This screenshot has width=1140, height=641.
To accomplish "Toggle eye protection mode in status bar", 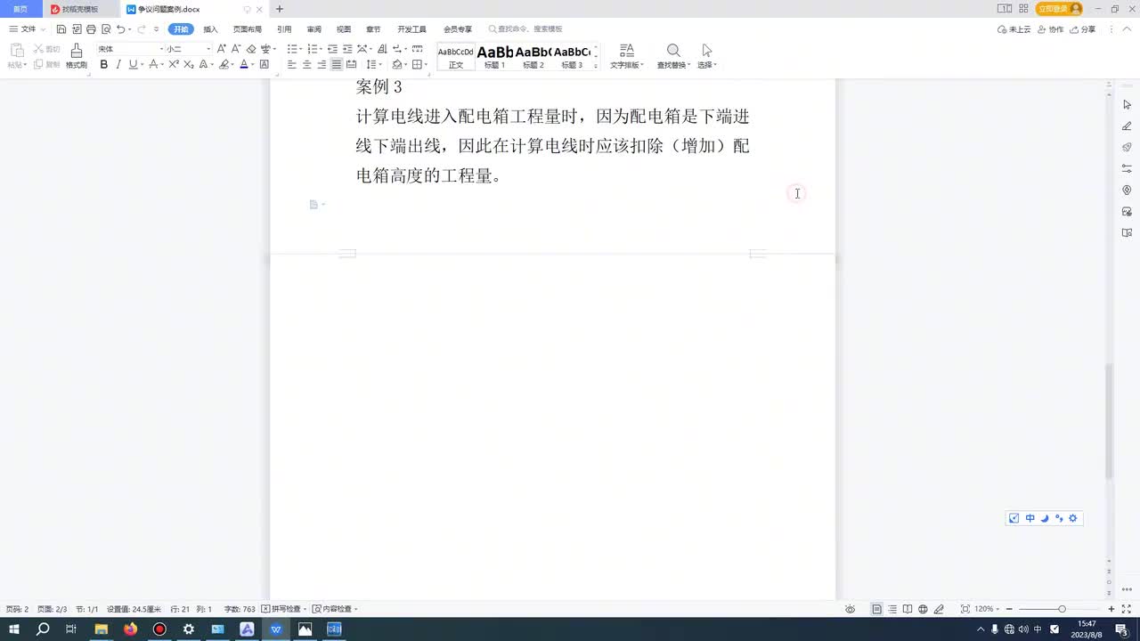I will (851, 609).
